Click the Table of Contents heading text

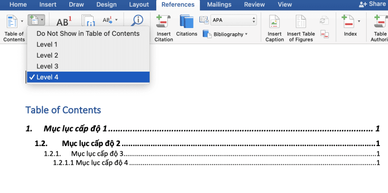pyautogui.click(x=63, y=110)
